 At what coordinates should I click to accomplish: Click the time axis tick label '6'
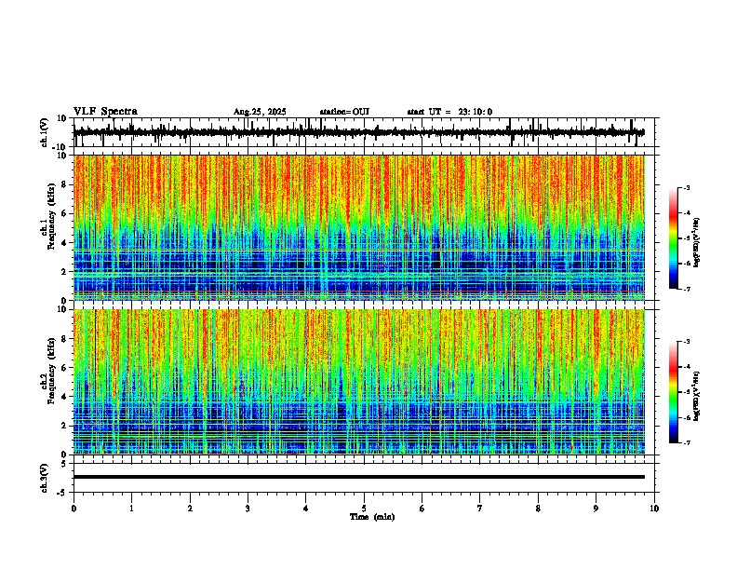tap(422, 509)
